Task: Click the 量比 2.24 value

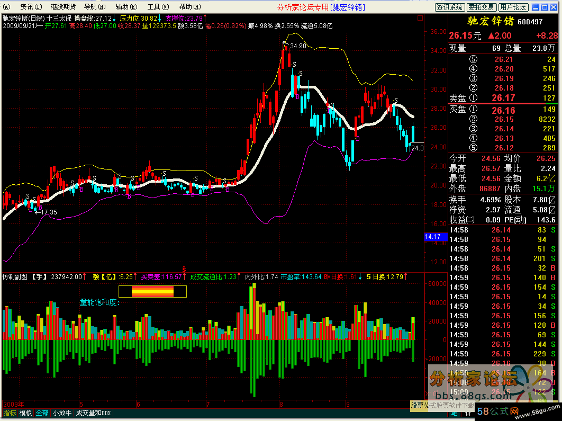Action: [548, 168]
